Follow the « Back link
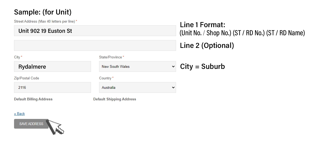The image size is (324, 148). coord(19,114)
